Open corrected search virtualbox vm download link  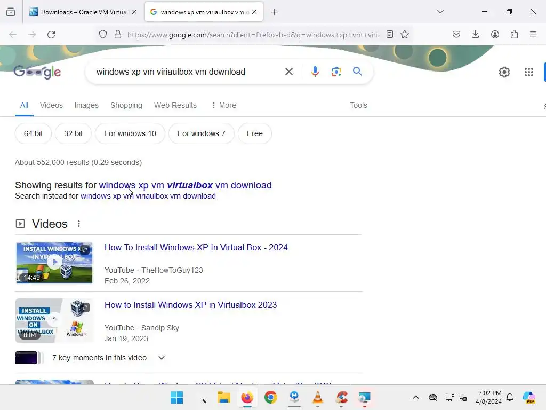pyautogui.click(x=185, y=185)
